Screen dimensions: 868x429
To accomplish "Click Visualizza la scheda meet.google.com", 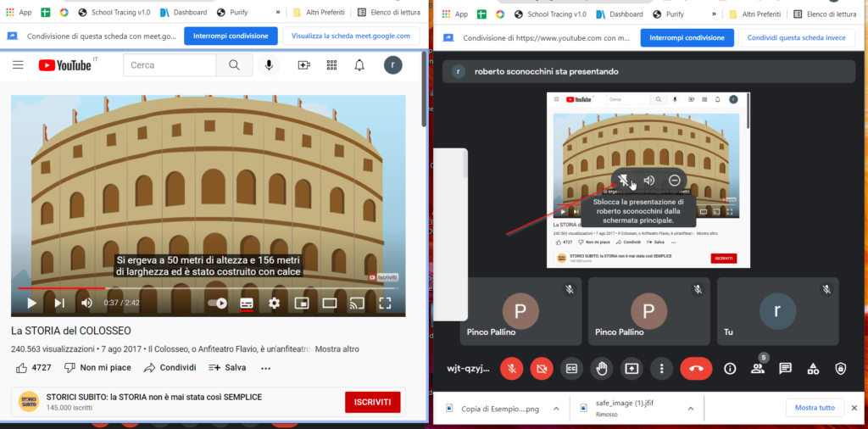I will click(x=350, y=36).
